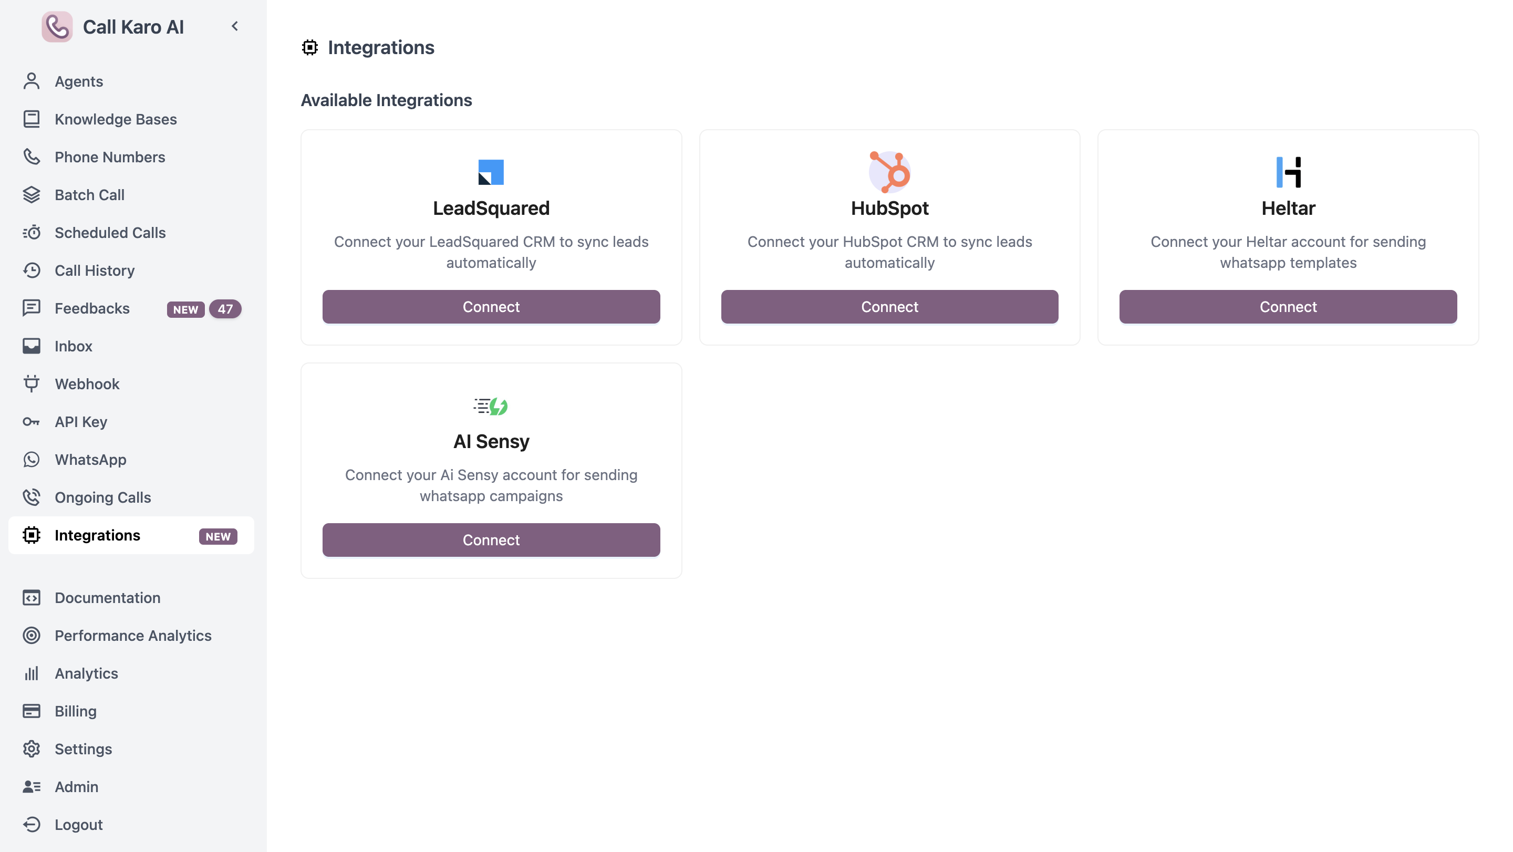Image resolution: width=1513 pixels, height=852 pixels.
Task: Click the 47 feedback count badge
Action: (x=225, y=308)
